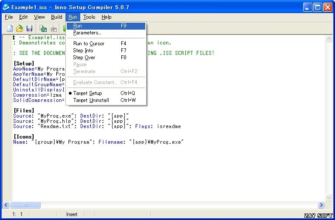This screenshot has height=220, width=335.
Task: Click the disabled Terminate entry
Action: (106, 71)
